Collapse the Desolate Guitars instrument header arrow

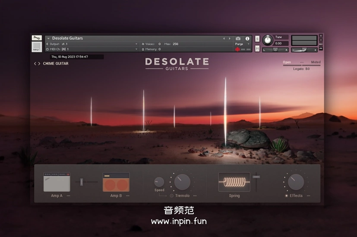48,38
